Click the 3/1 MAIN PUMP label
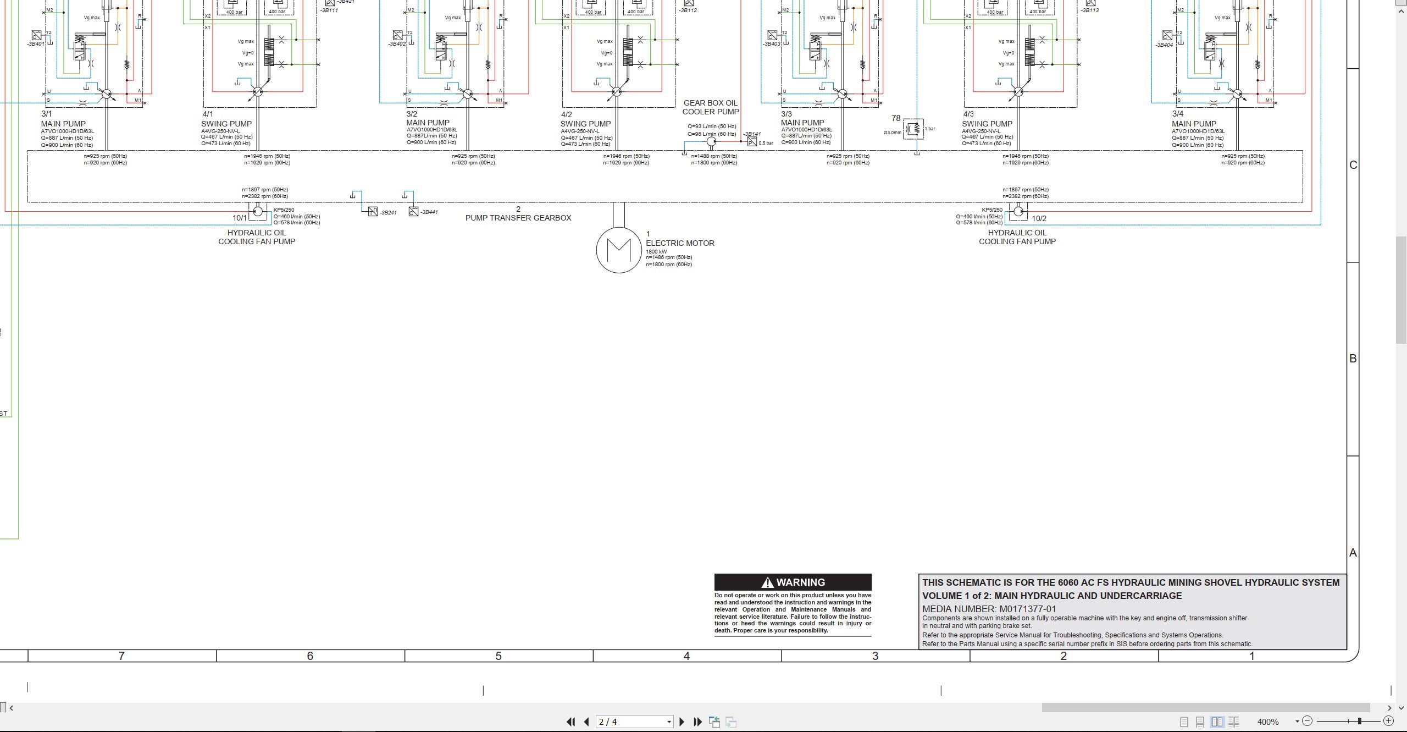Viewport: 1407px width, 732px height. point(63,119)
